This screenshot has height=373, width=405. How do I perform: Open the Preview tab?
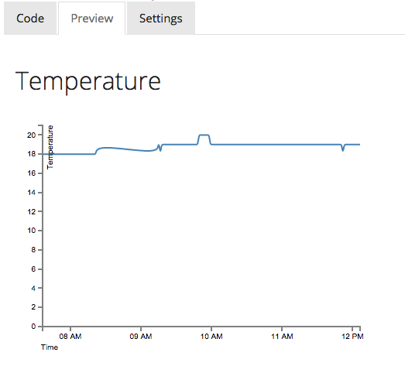92,18
